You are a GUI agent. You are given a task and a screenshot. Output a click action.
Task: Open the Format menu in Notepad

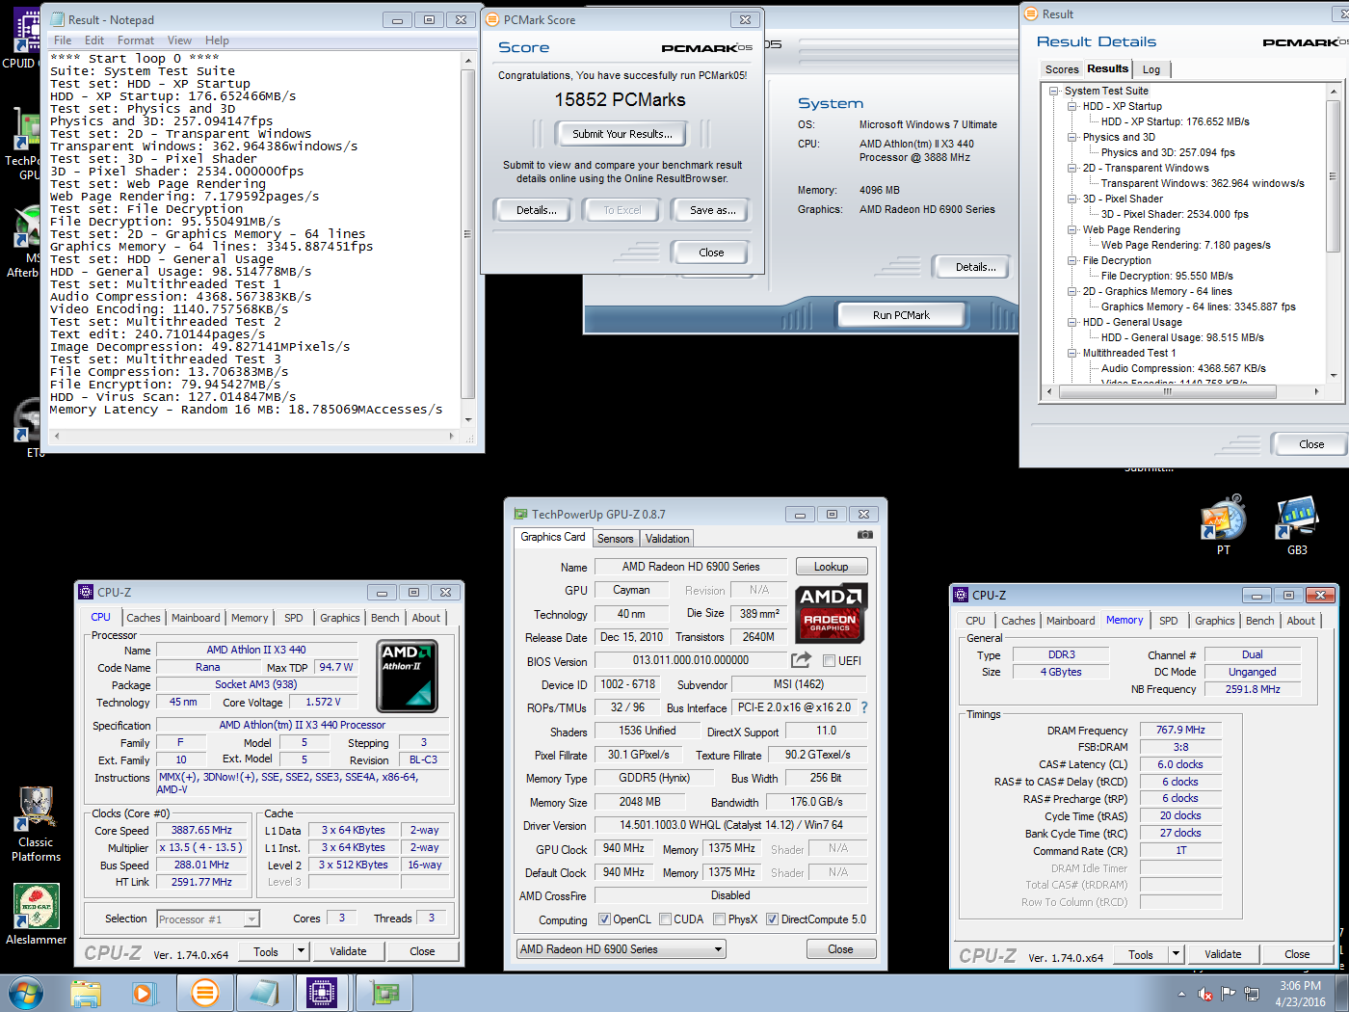coord(136,40)
